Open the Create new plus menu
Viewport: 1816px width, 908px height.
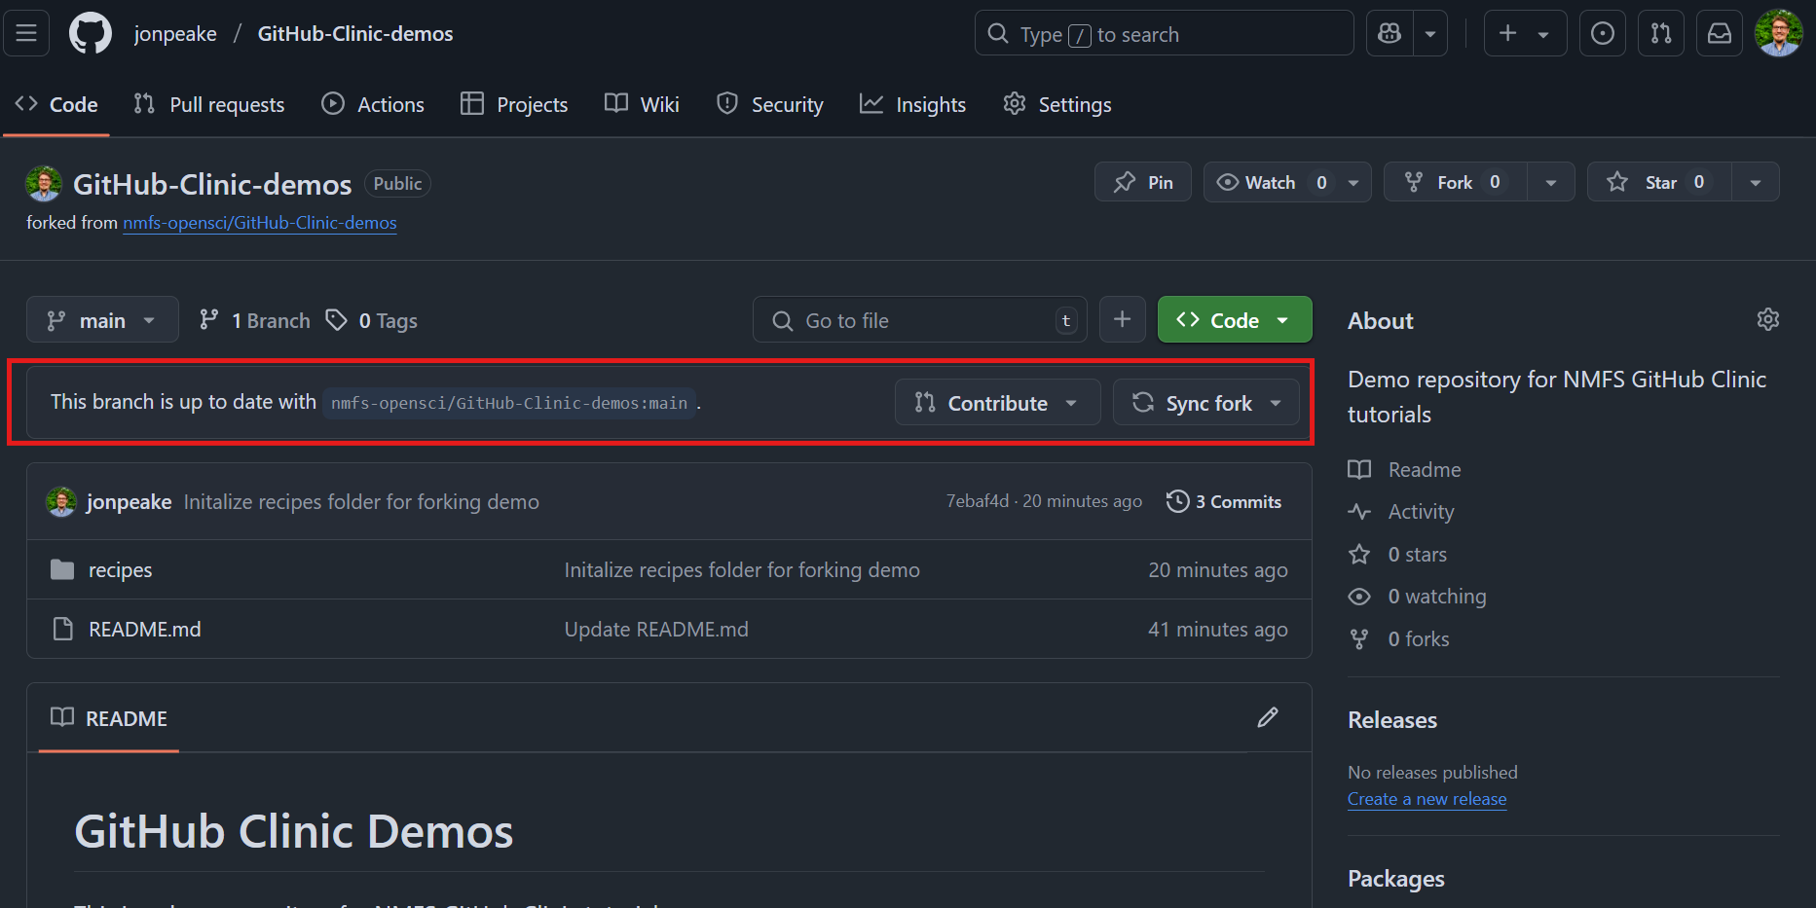pyautogui.click(x=1525, y=34)
